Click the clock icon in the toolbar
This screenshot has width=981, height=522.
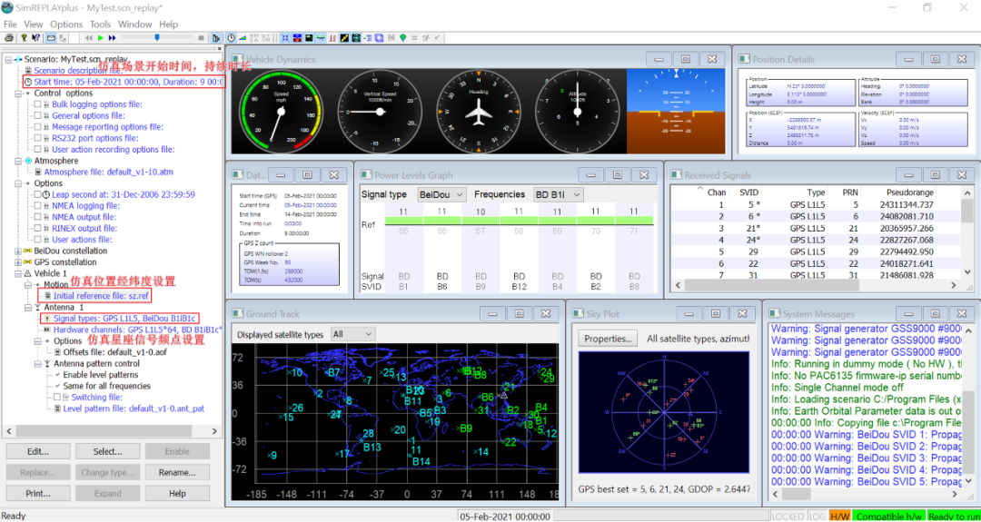pos(232,38)
